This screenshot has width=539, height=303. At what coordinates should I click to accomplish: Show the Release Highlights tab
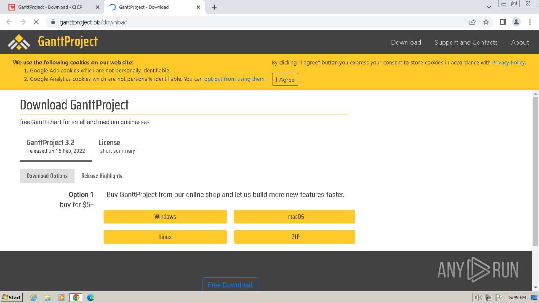pyautogui.click(x=102, y=176)
